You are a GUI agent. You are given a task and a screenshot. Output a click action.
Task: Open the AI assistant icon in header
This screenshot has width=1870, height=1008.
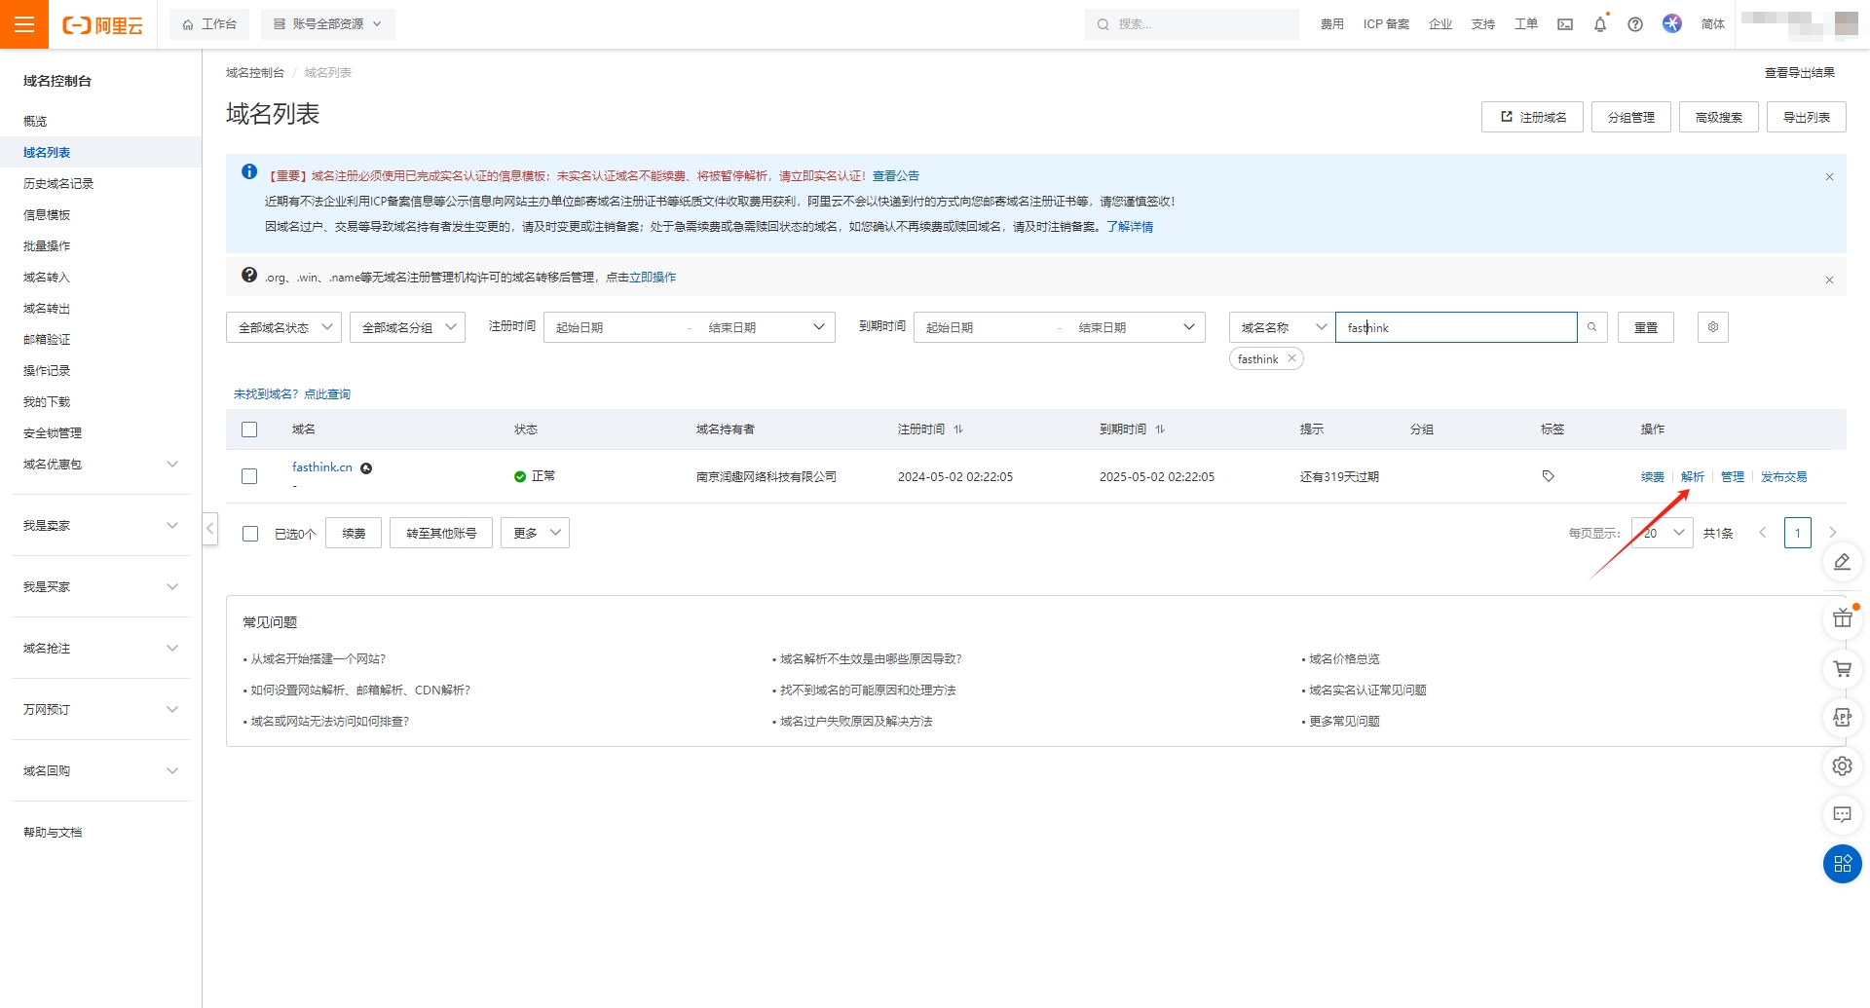[x=1672, y=23]
